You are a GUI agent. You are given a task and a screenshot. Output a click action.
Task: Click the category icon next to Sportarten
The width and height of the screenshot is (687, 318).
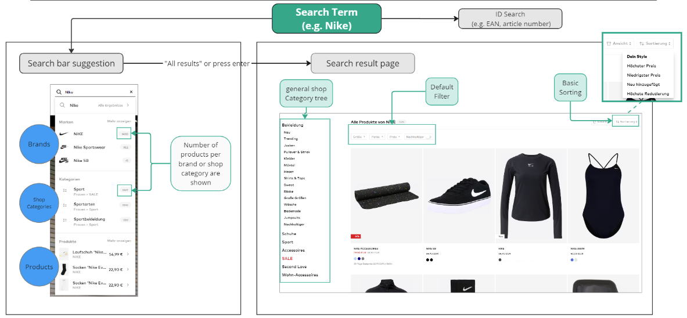(x=65, y=205)
